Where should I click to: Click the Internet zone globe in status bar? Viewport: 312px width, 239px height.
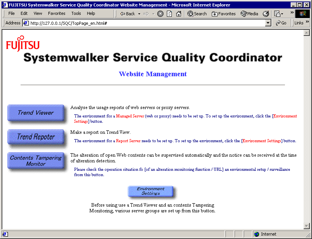pyautogui.click(x=257, y=234)
